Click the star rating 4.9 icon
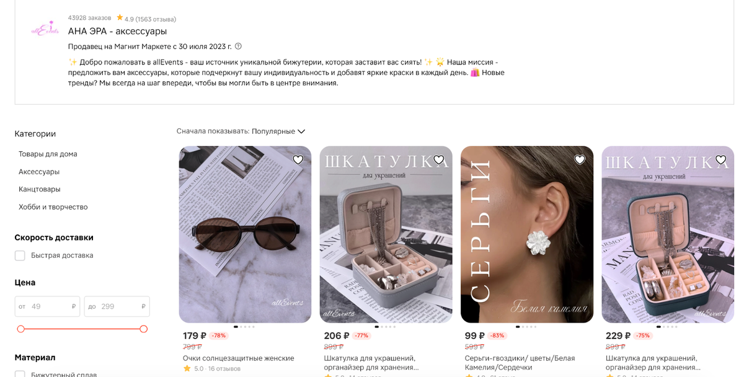 pyautogui.click(x=120, y=18)
